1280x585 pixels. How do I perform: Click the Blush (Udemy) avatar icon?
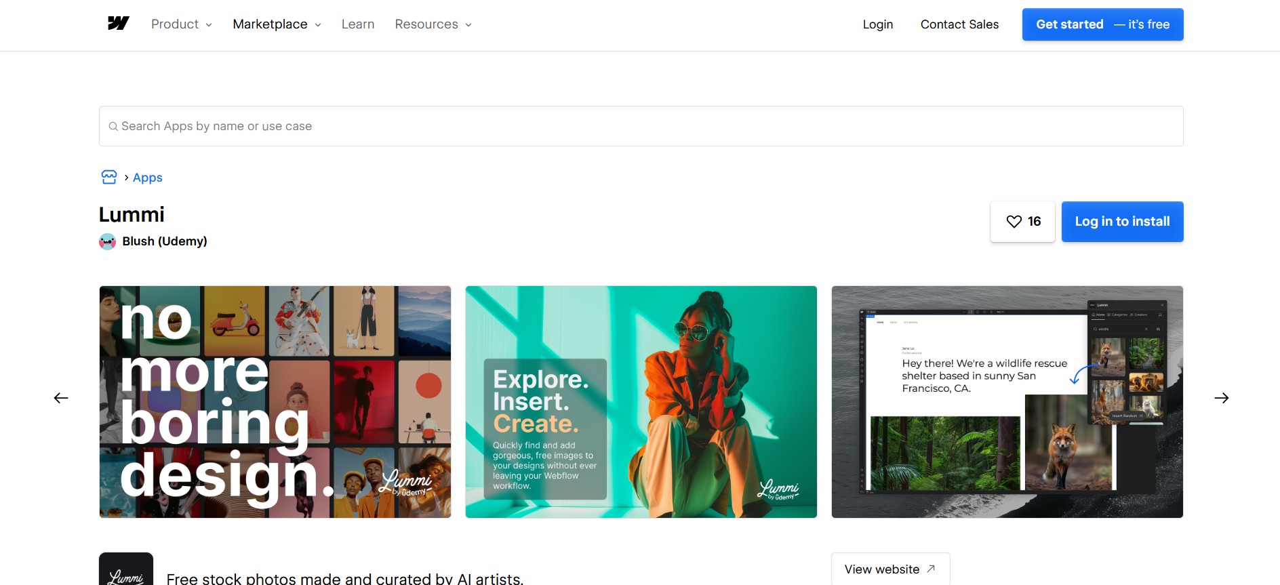[107, 241]
